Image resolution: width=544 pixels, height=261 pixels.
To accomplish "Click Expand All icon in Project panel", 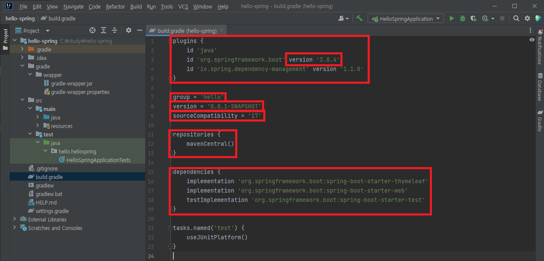I will [x=104, y=30].
